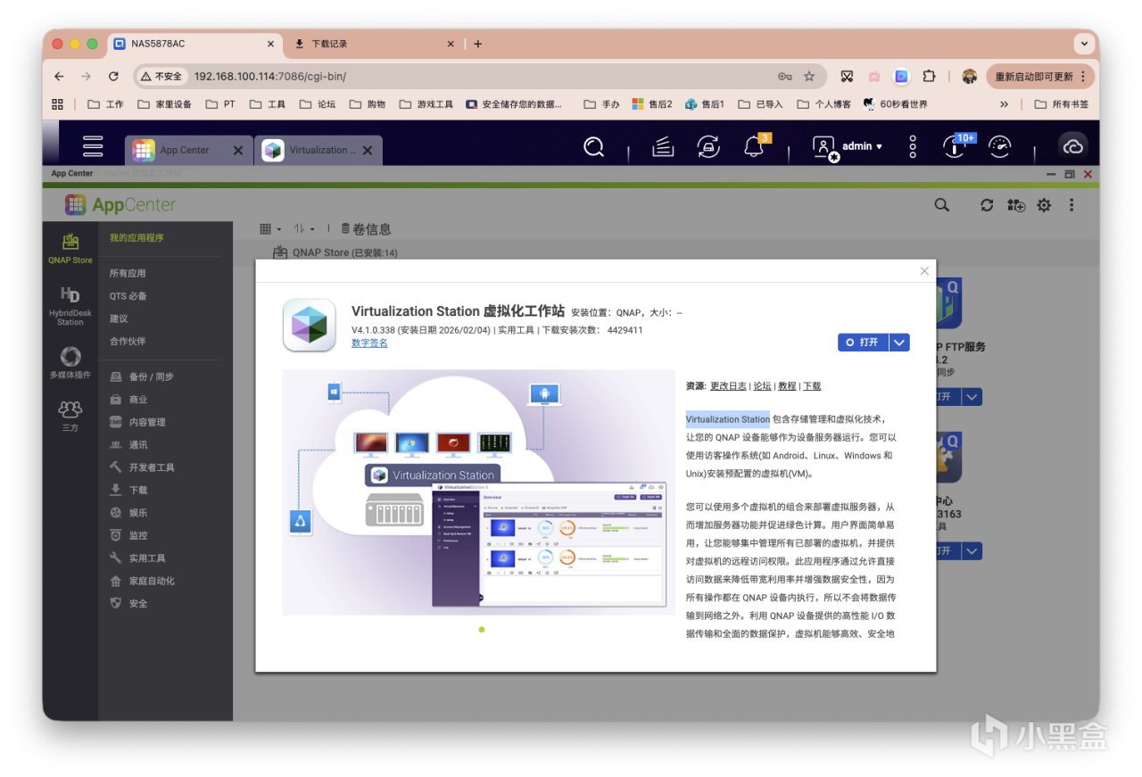This screenshot has height=777, width=1142.
Task: Click the 打开 button for Virtualization Station
Action: [863, 342]
